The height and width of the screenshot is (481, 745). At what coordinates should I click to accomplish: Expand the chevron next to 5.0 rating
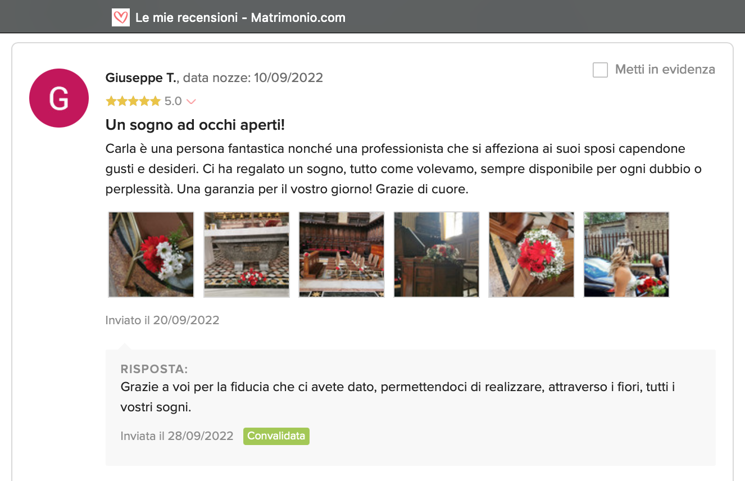point(191,102)
